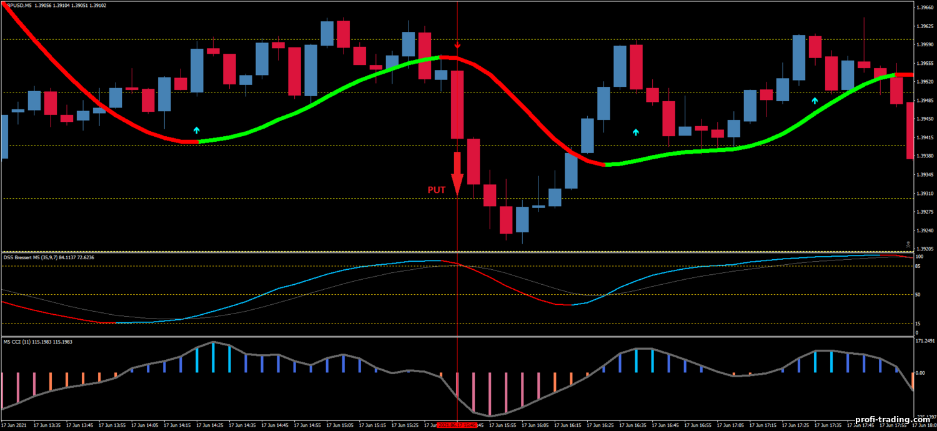937x431 pixels.
Task: Click the 1.39660 price on the scale
Action: click(x=924, y=8)
